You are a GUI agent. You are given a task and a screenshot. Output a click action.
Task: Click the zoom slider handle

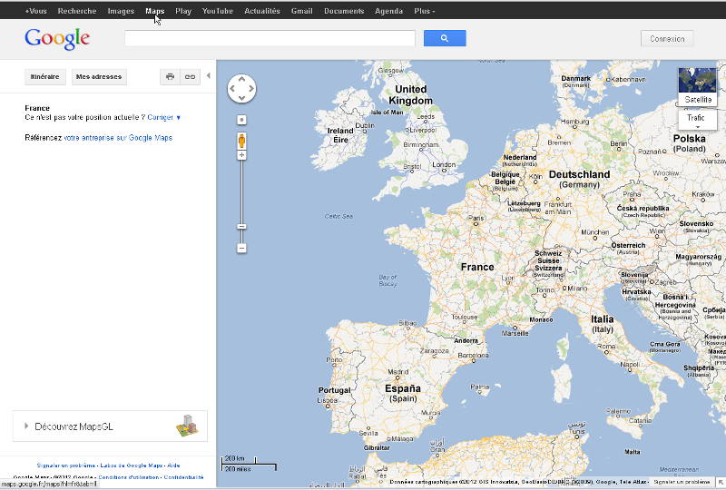pyautogui.click(x=241, y=227)
